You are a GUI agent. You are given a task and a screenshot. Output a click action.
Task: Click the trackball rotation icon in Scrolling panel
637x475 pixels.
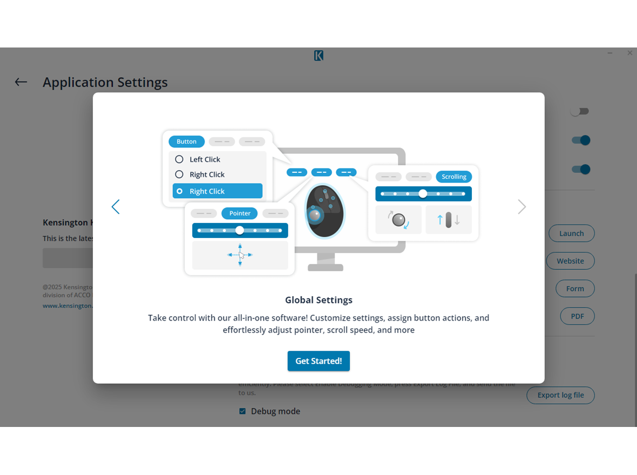(398, 219)
